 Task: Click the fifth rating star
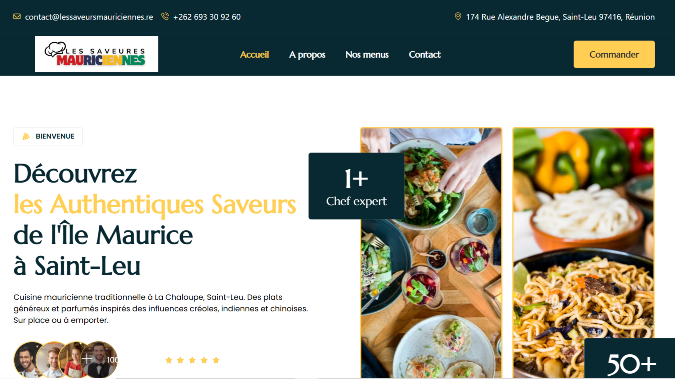[216, 360]
